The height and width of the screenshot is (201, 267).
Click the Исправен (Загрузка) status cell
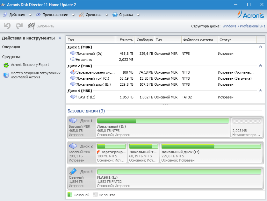click(x=235, y=78)
